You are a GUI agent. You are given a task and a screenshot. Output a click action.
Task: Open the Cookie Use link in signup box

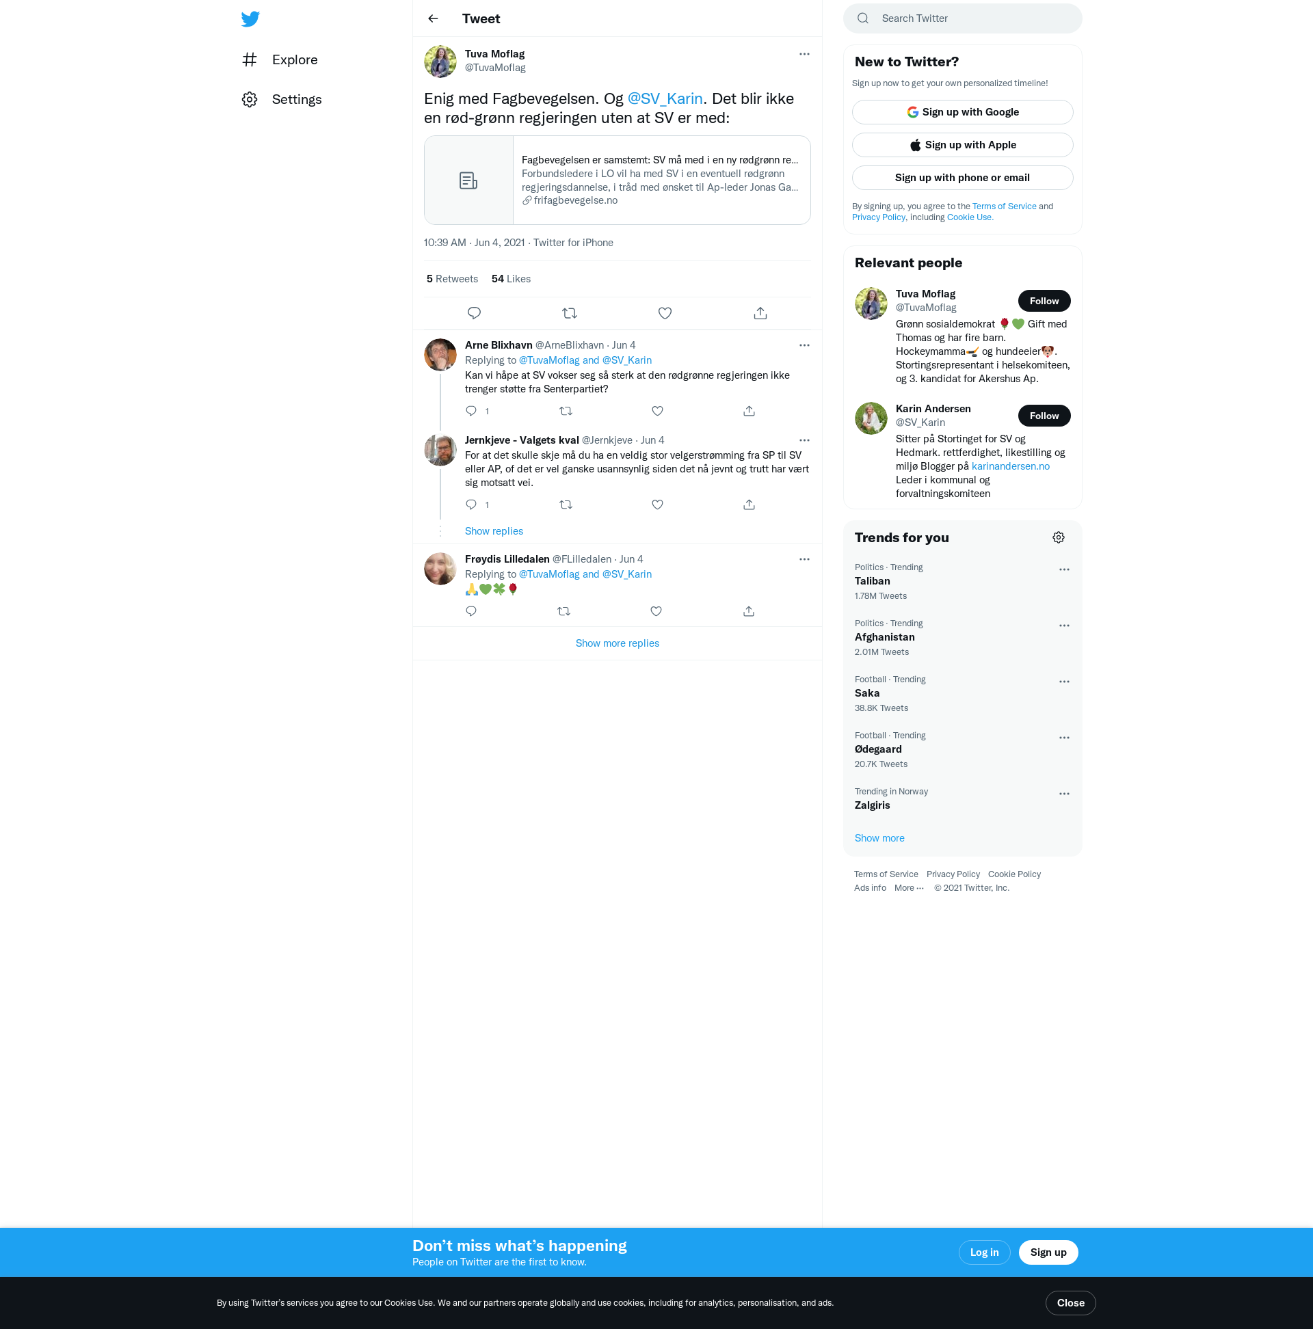pos(970,217)
